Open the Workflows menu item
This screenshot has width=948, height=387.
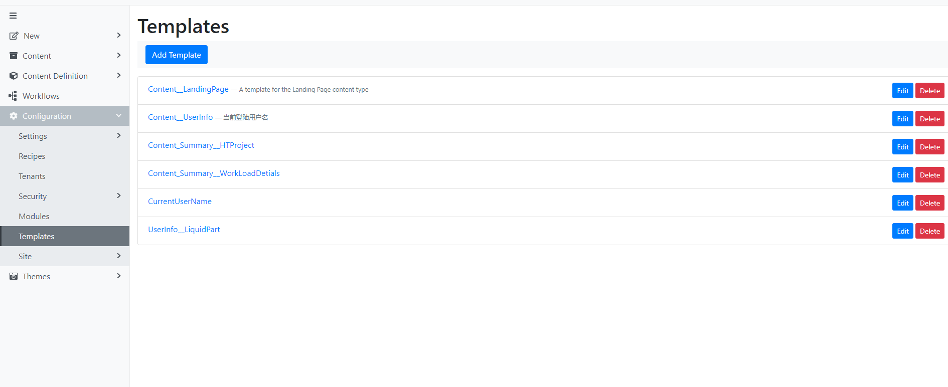pos(65,96)
